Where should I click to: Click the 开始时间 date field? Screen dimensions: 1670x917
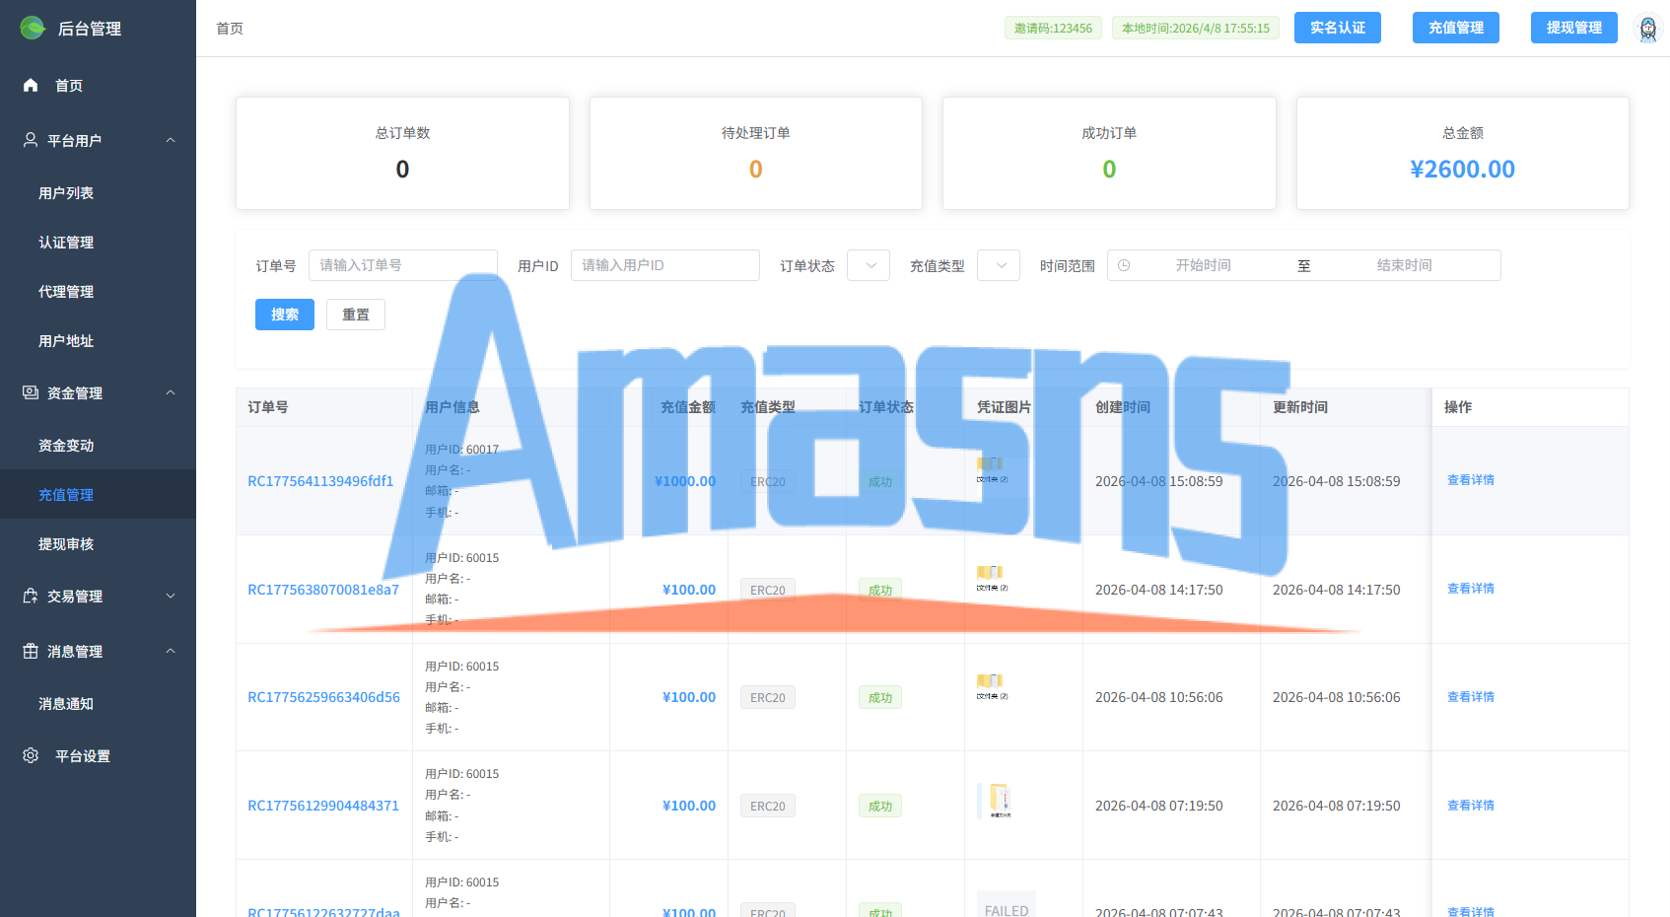1203,265
